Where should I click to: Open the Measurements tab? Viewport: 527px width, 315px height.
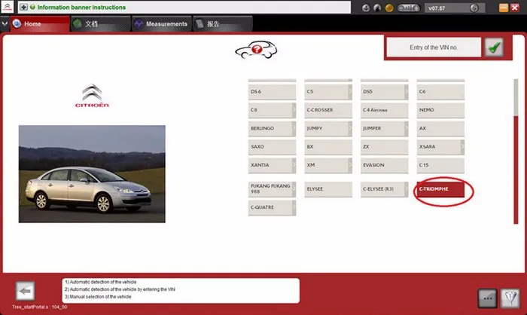(162, 24)
